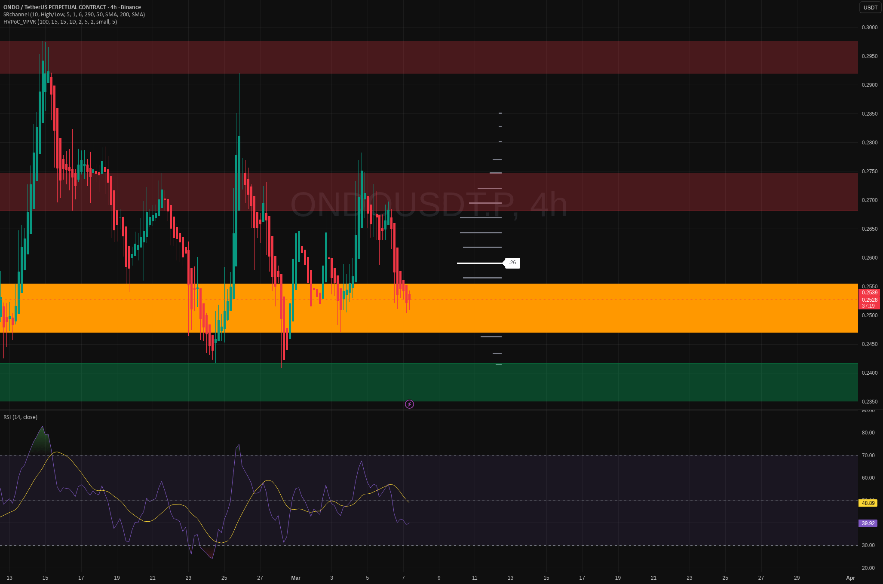Click the purple lightning event icon
The width and height of the screenshot is (883, 584).
[409, 404]
